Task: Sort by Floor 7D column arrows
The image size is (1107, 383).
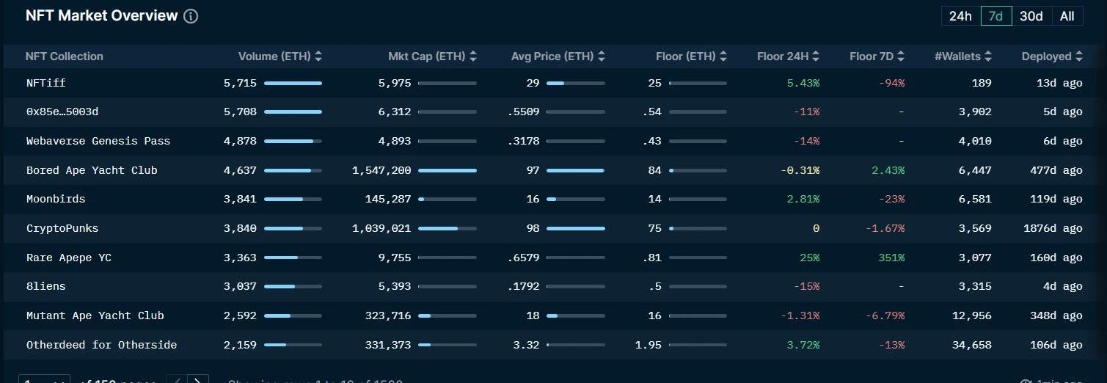Action: click(901, 56)
